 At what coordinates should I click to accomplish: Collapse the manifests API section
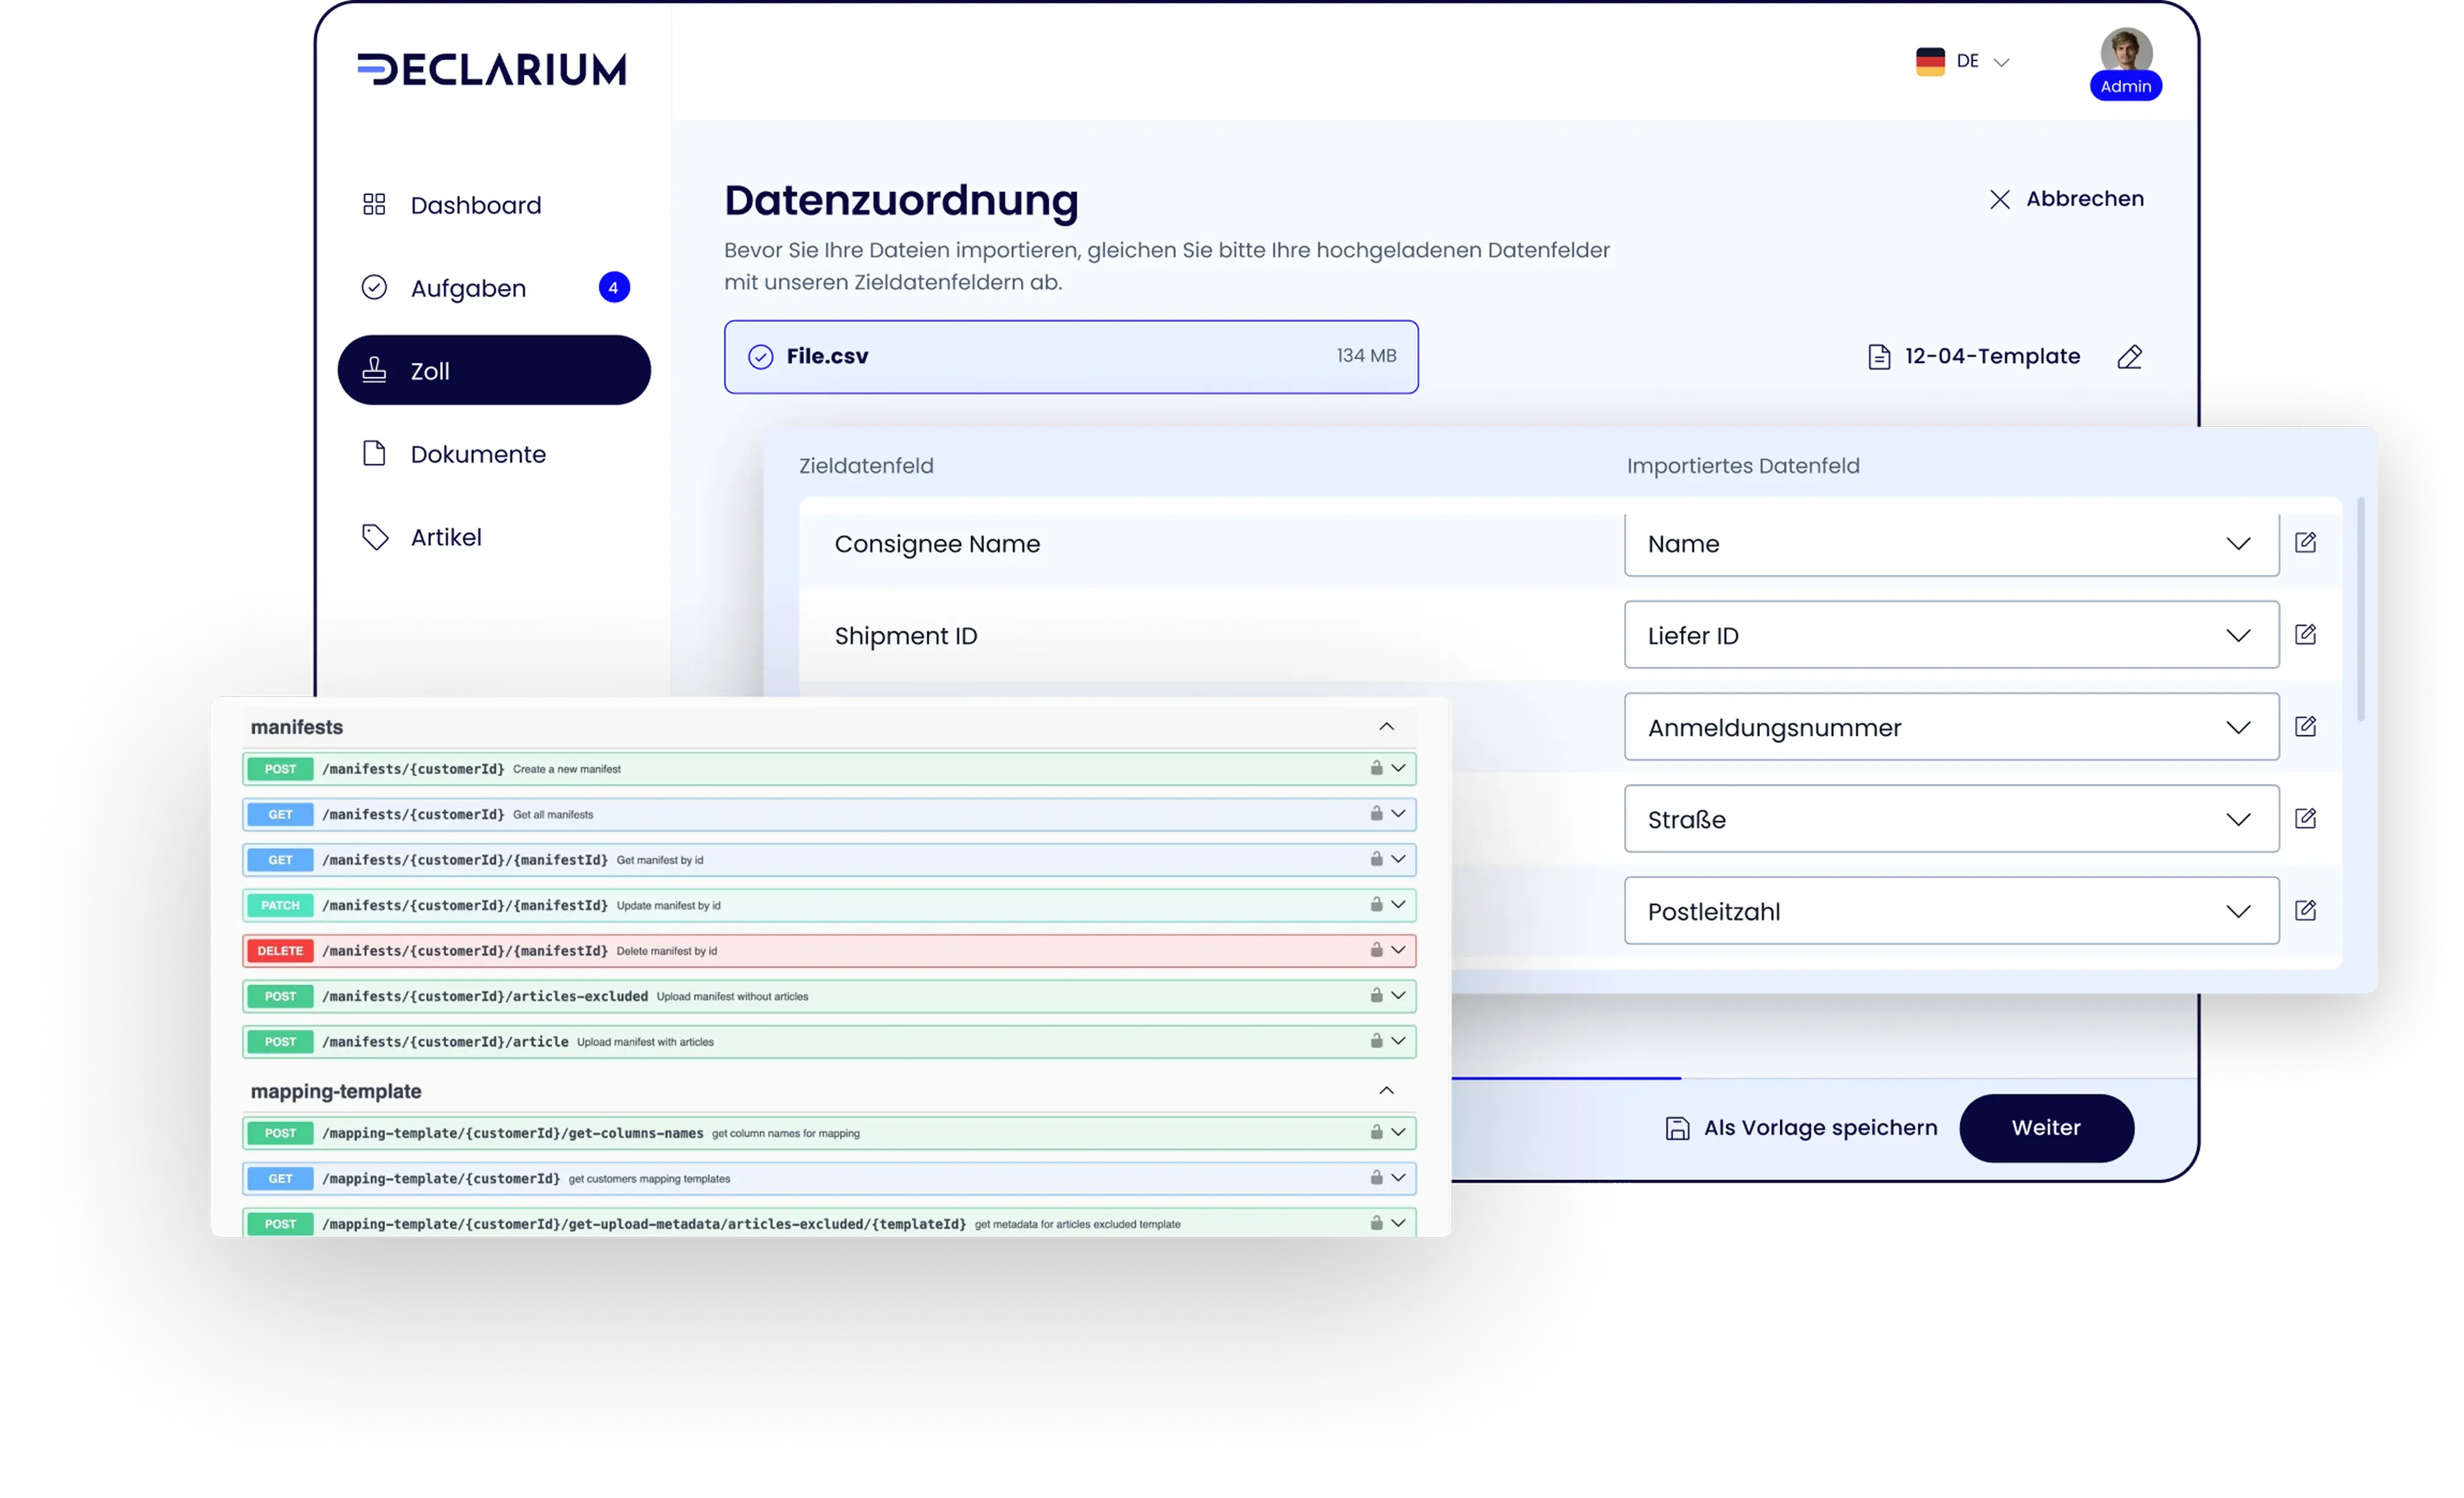coord(1386,727)
